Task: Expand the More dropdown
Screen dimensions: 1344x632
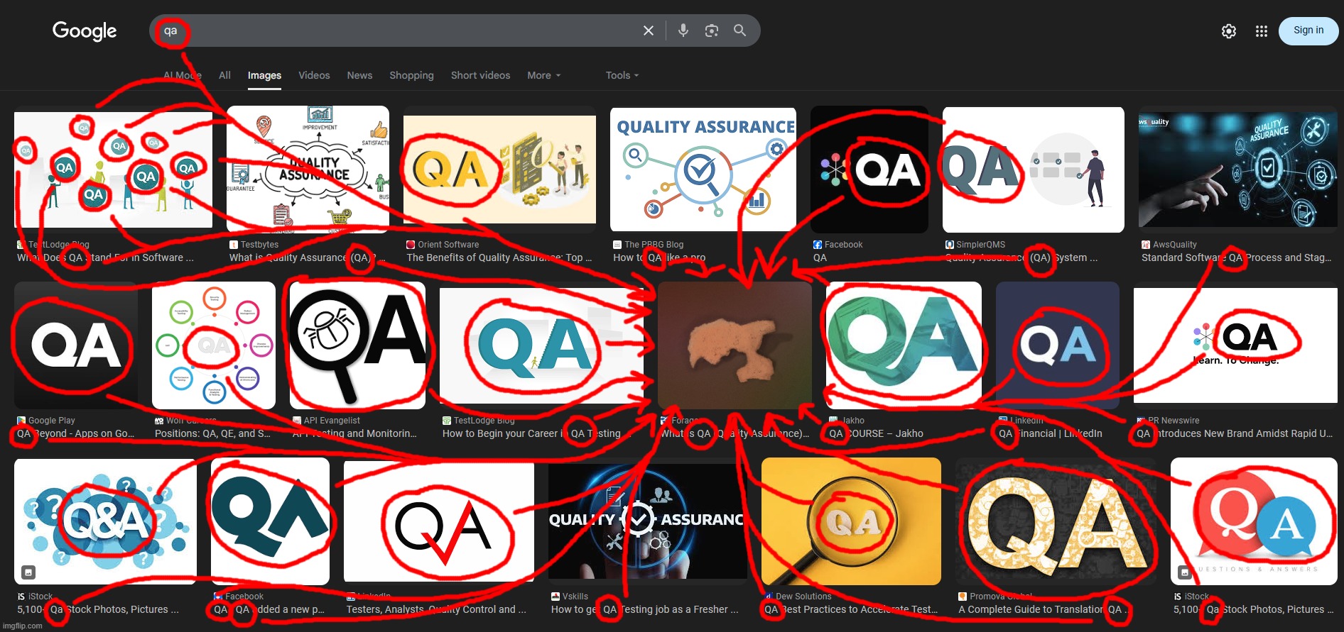Action: point(544,75)
